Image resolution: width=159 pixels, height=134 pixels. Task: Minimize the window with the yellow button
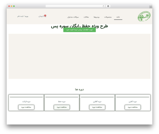pos(11,6)
